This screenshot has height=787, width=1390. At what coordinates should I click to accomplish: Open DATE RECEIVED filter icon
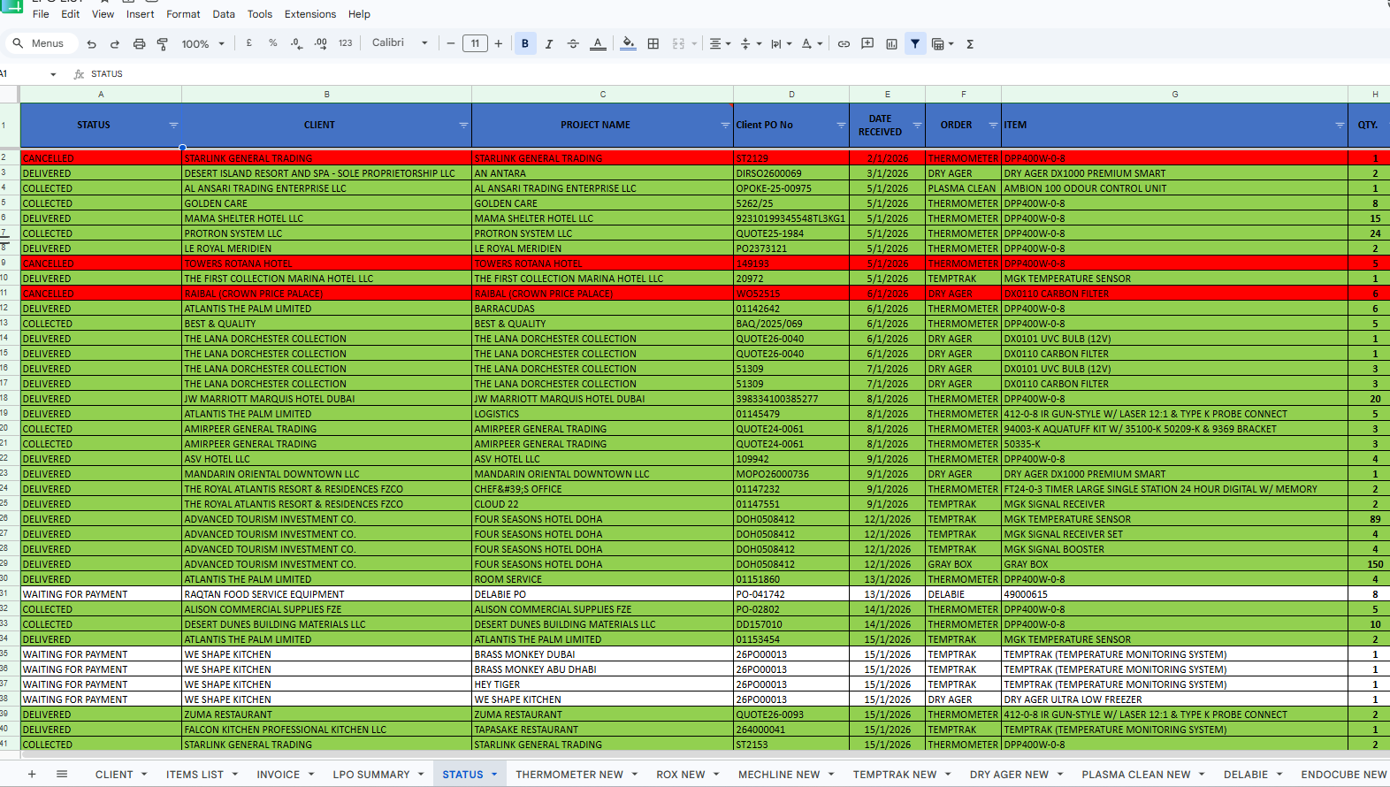pyautogui.click(x=917, y=126)
